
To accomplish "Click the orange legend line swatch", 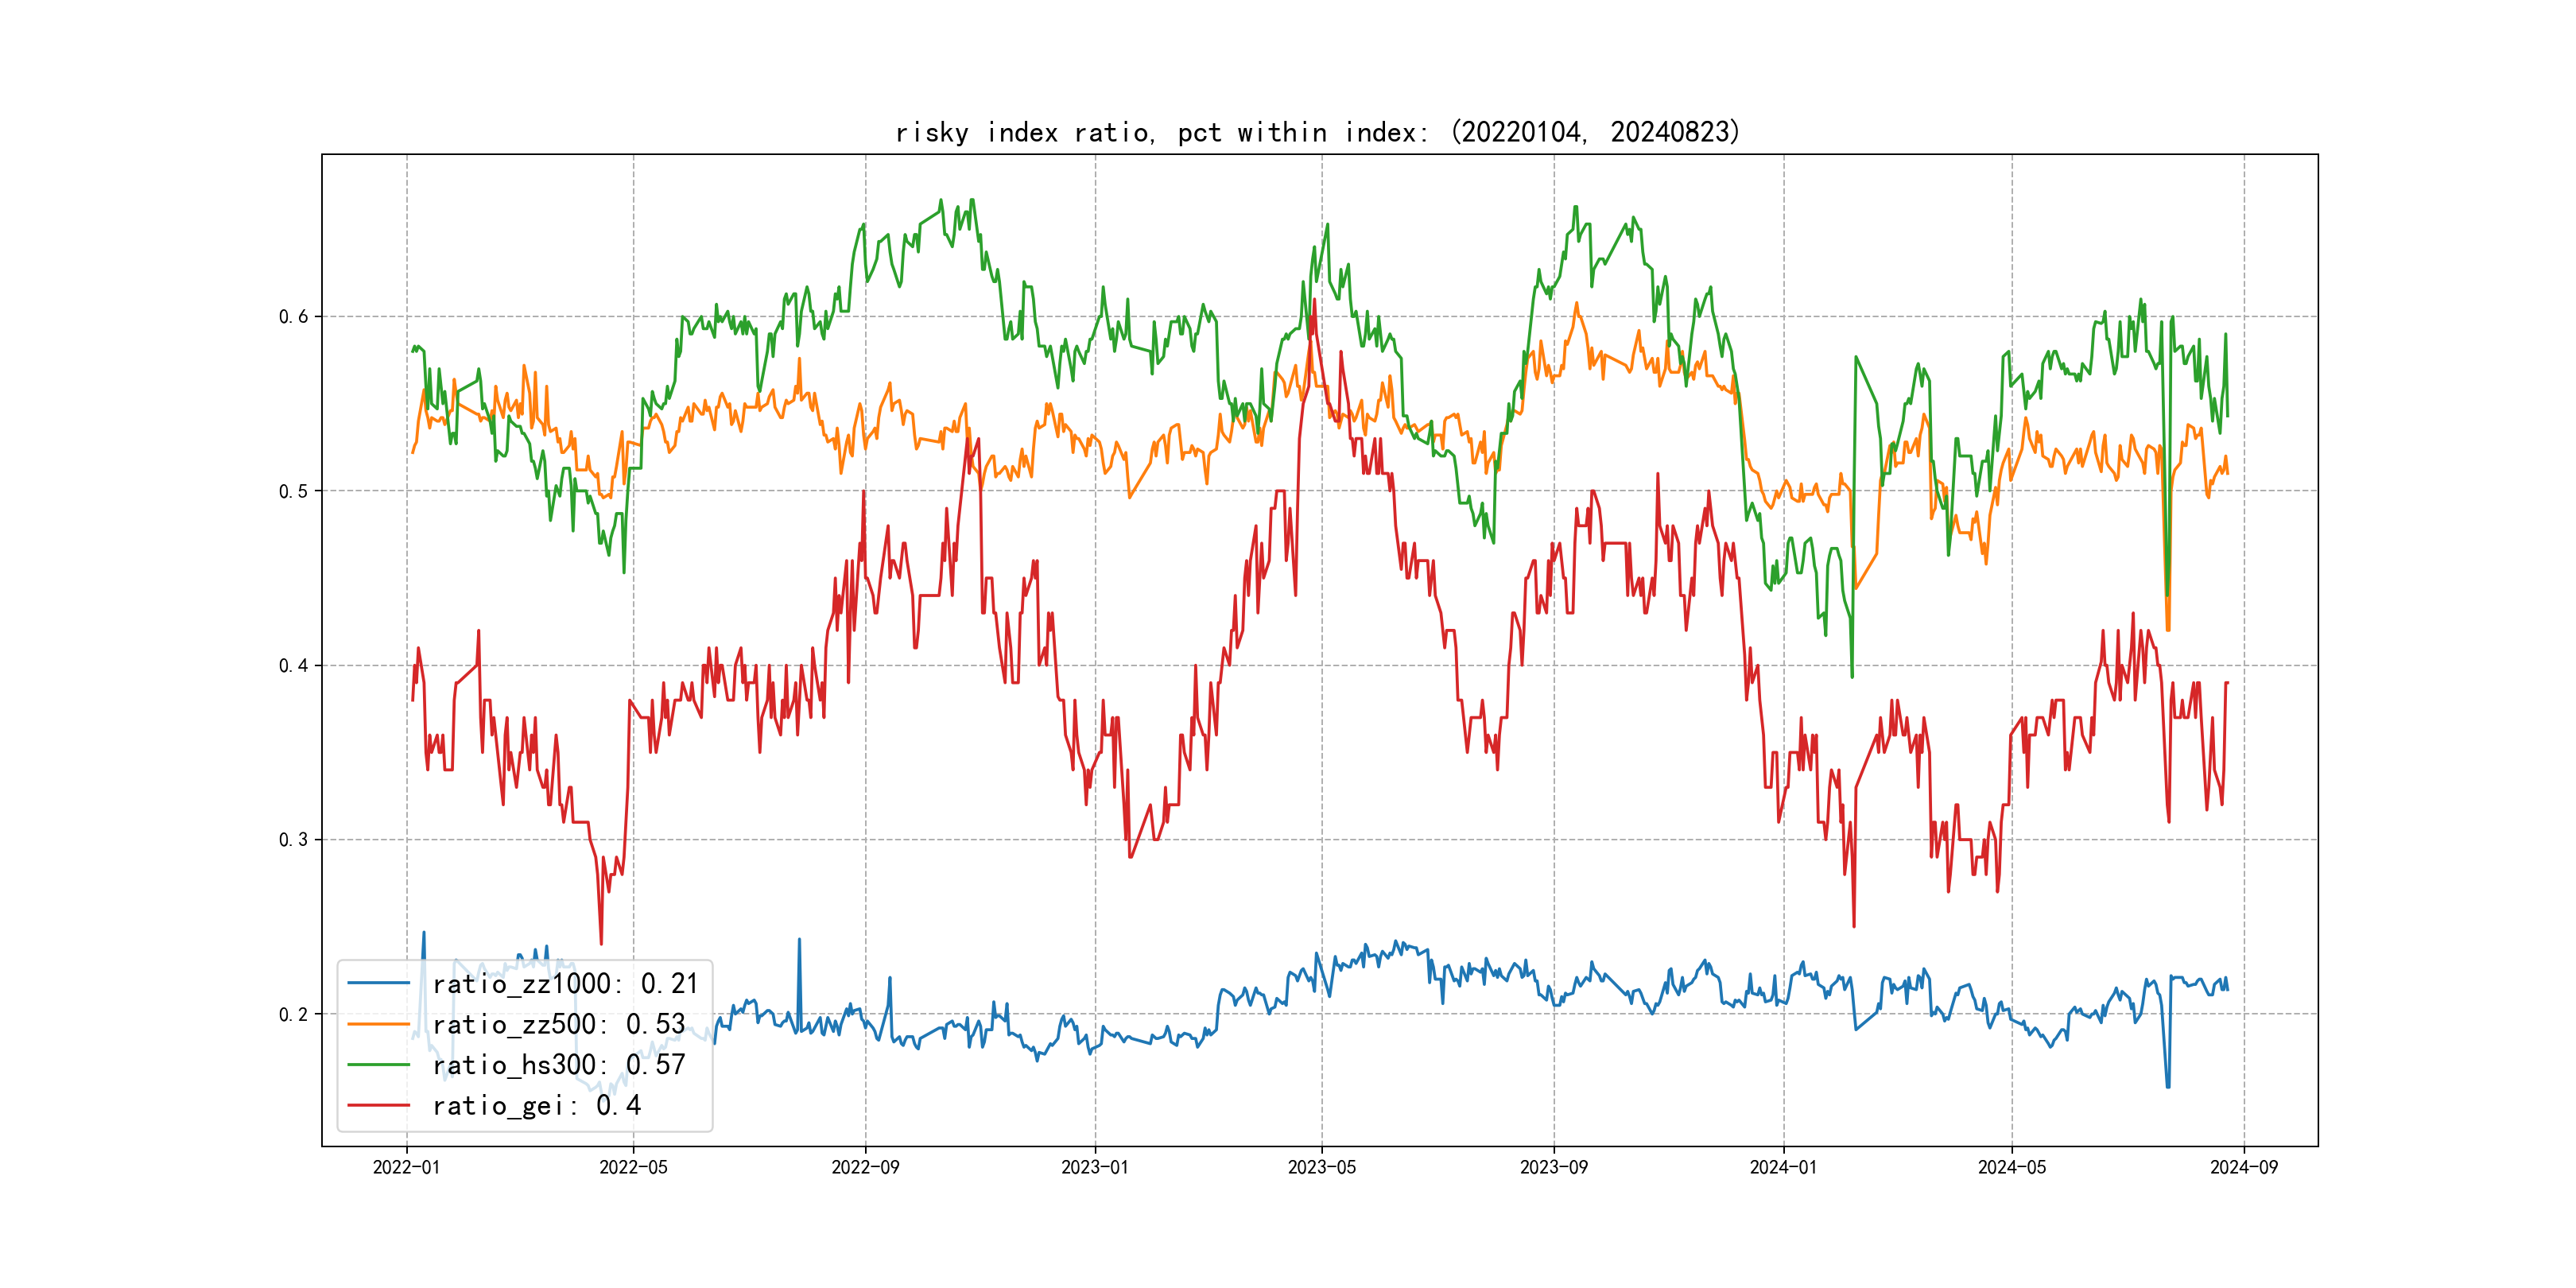I will (379, 1024).
